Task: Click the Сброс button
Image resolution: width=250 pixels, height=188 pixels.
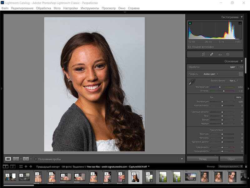Action: [232, 159]
